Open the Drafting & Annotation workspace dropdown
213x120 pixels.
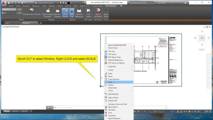(47, 3)
